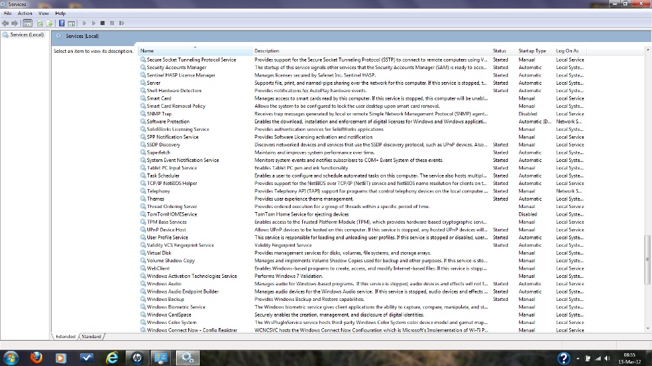The height and width of the screenshot is (366, 652).
Task: Open the View menu
Action: click(43, 14)
